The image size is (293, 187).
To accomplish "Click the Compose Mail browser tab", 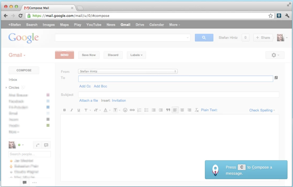I will [49, 8].
